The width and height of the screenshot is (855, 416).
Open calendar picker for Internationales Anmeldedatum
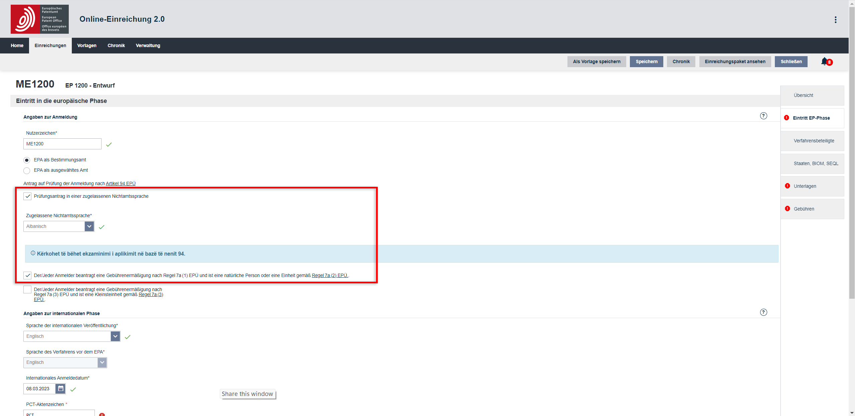[60, 389]
